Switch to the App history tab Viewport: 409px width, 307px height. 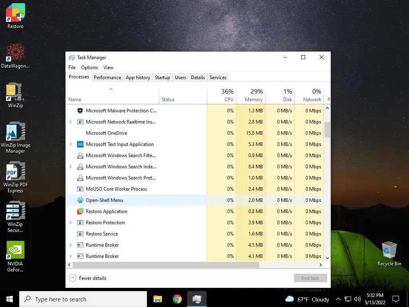click(x=138, y=78)
